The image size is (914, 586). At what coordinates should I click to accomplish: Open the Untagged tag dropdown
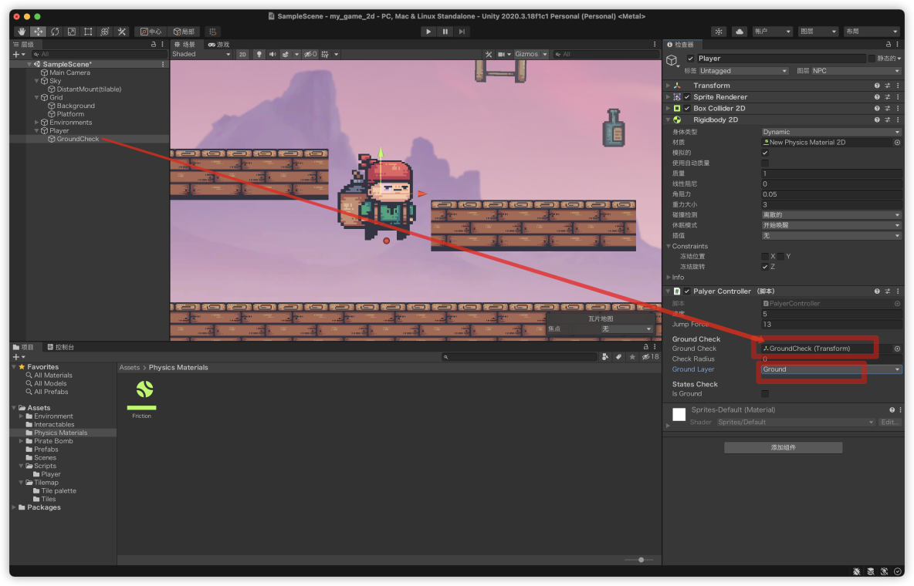[743, 71]
